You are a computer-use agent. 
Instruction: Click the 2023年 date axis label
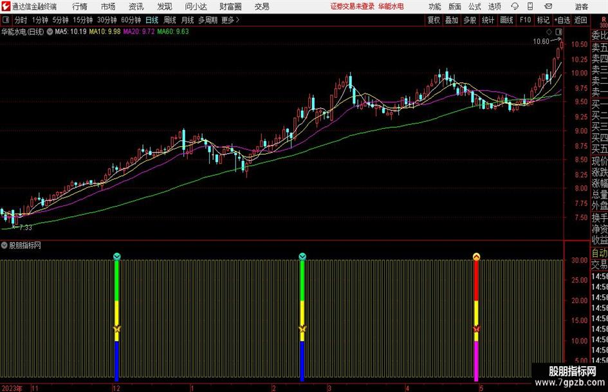tap(12, 388)
